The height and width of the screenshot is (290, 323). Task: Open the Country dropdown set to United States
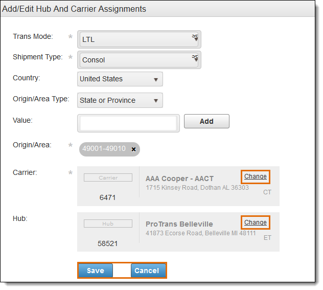[x=120, y=79]
